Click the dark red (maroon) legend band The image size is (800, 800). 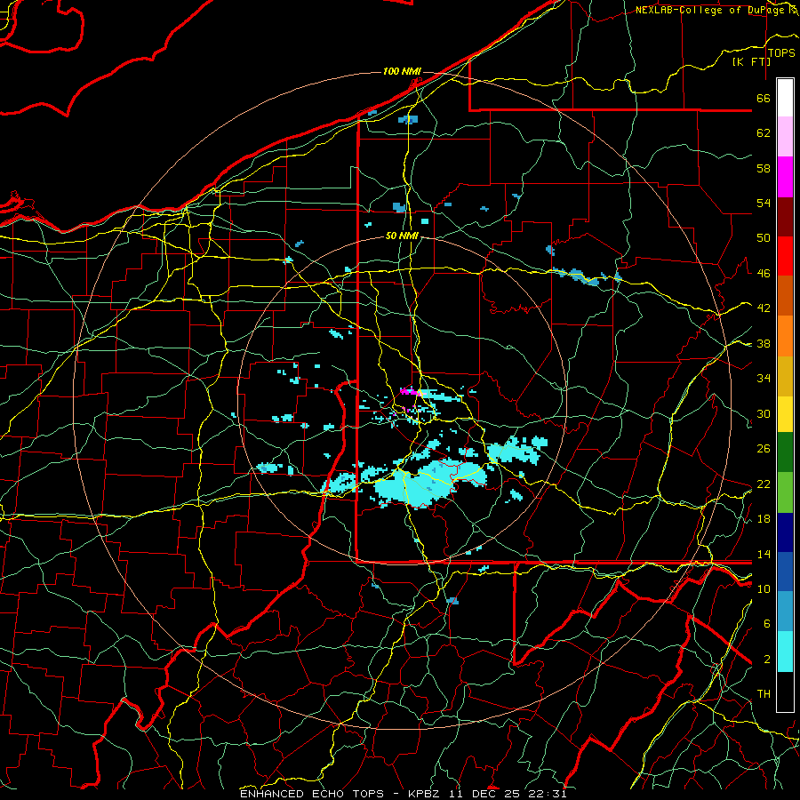click(x=785, y=216)
